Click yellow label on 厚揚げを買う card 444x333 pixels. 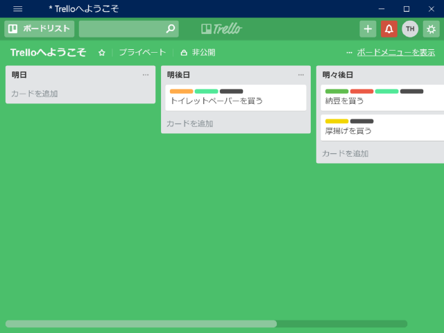pos(337,121)
